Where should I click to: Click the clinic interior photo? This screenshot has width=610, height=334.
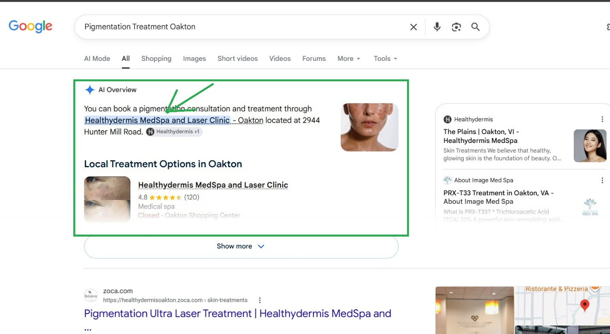point(474,310)
